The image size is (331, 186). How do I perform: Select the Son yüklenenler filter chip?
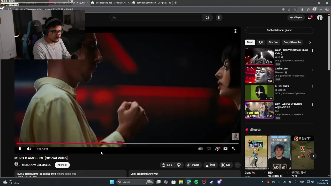(x=292, y=42)
